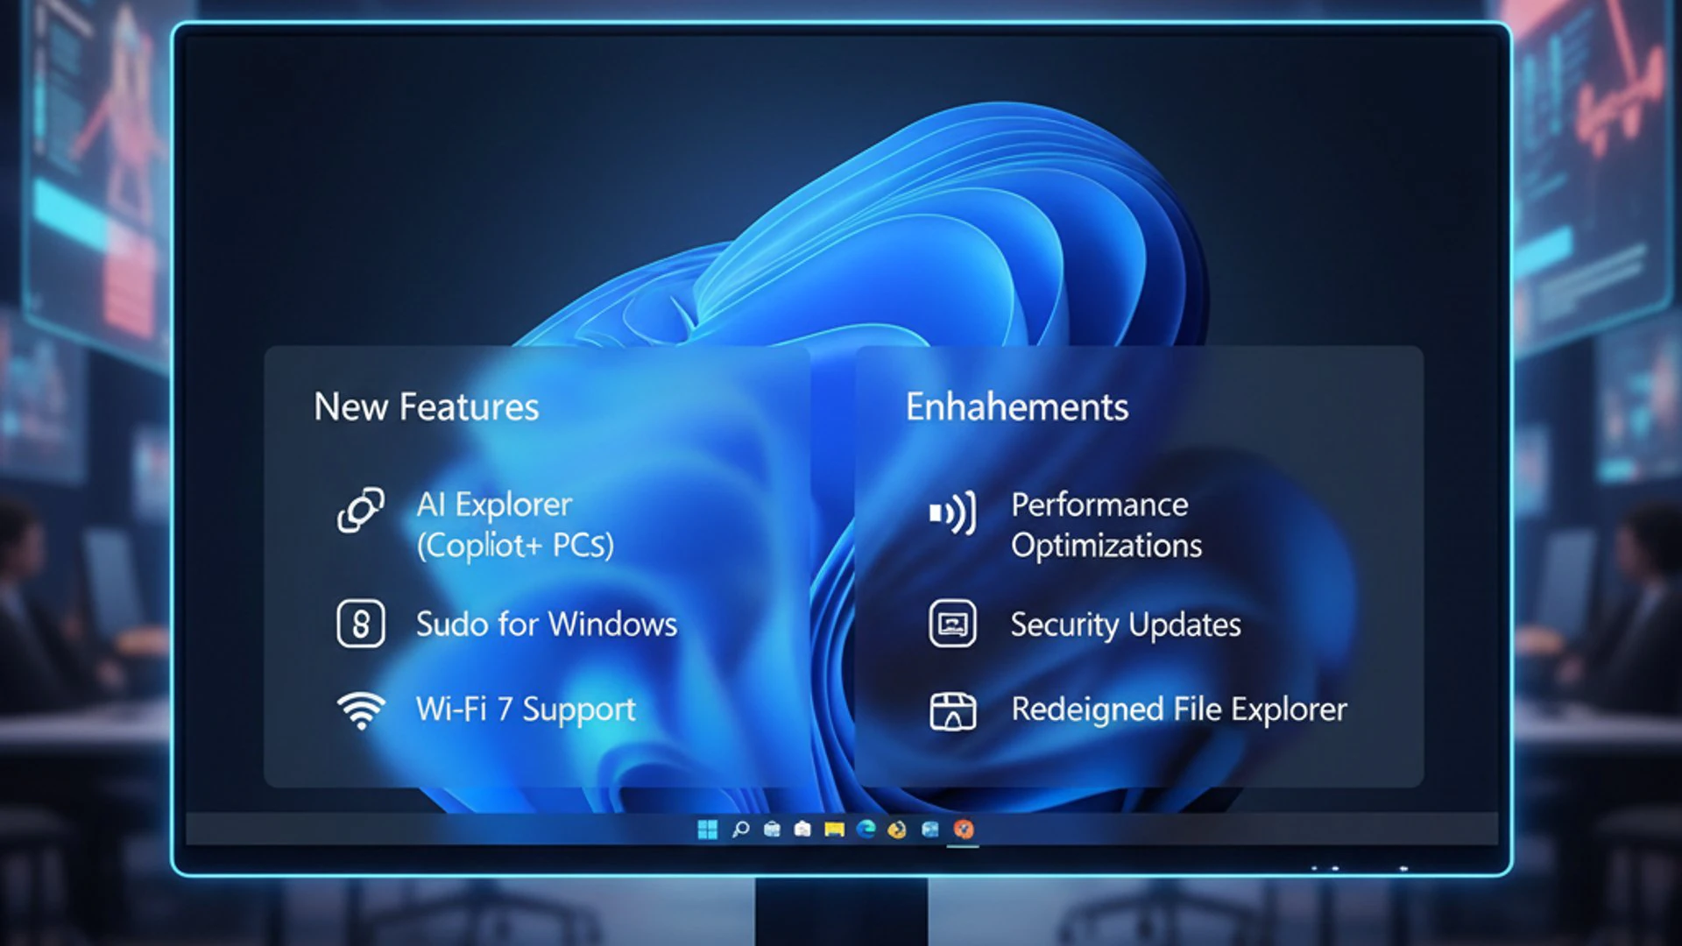Click the white bag icon left of File Explorer
1682x946 pixels.
point(802,829)
